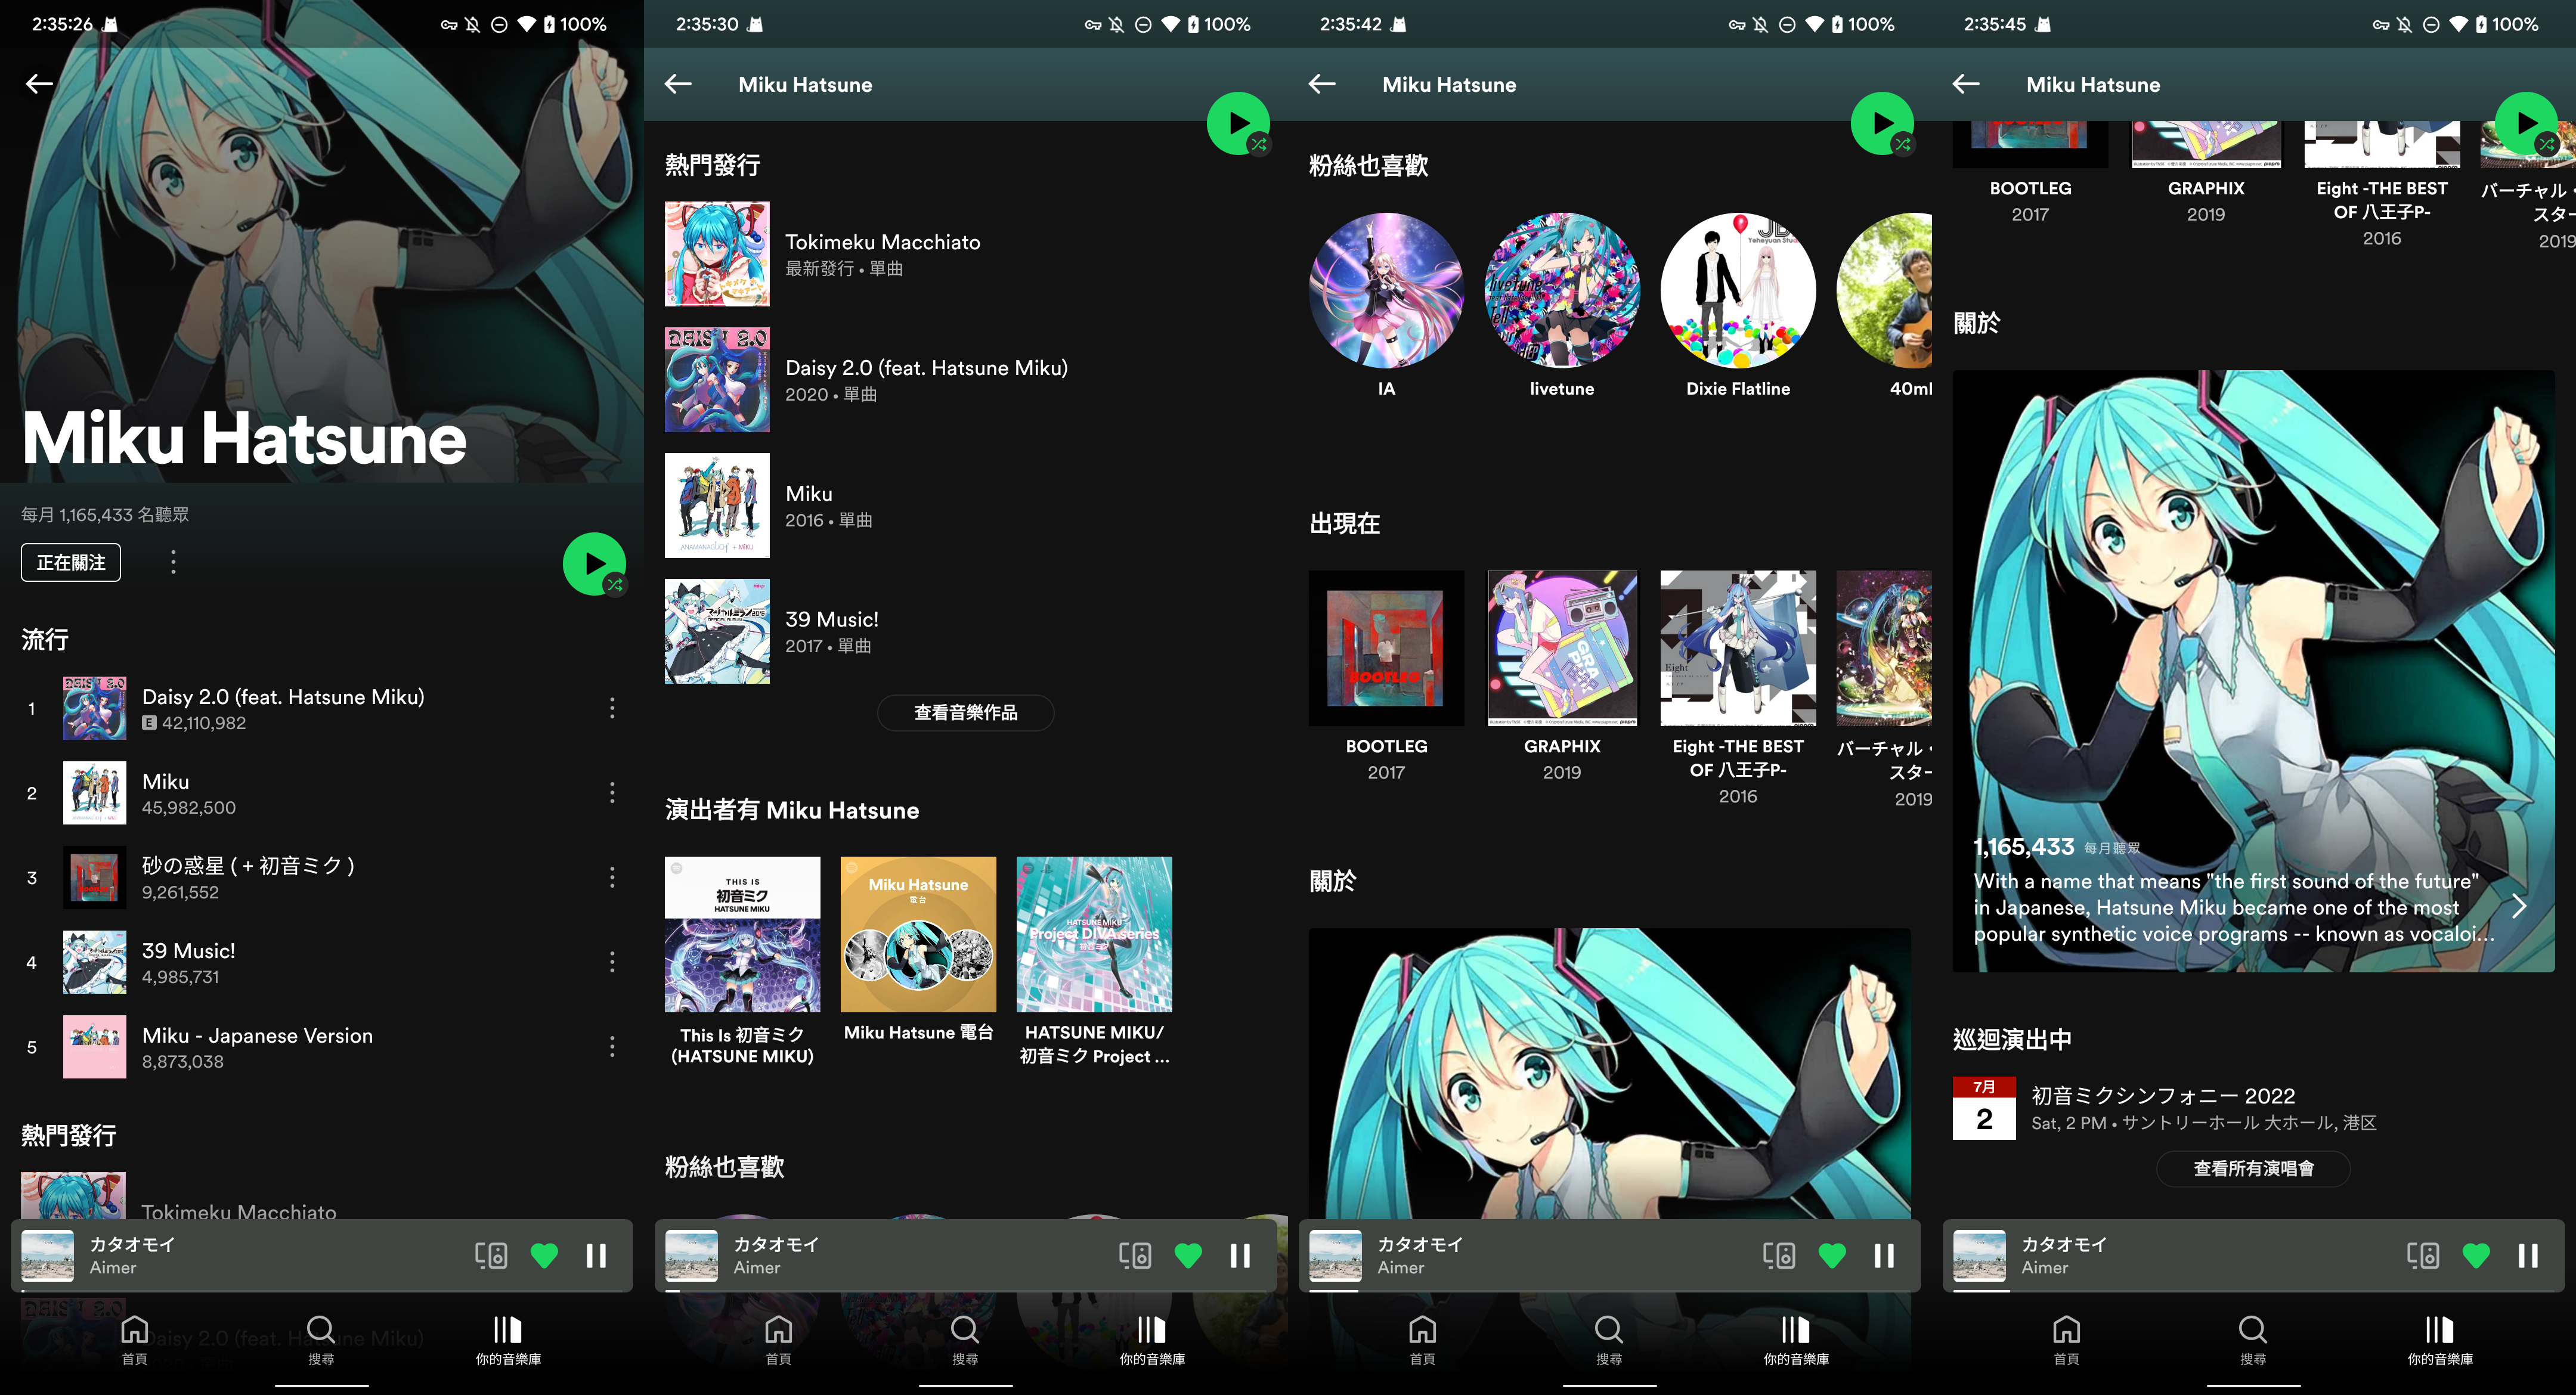
Task: Open 初音ミクシンフォニー 2022 concert event
Action: click(2253, 1108)
